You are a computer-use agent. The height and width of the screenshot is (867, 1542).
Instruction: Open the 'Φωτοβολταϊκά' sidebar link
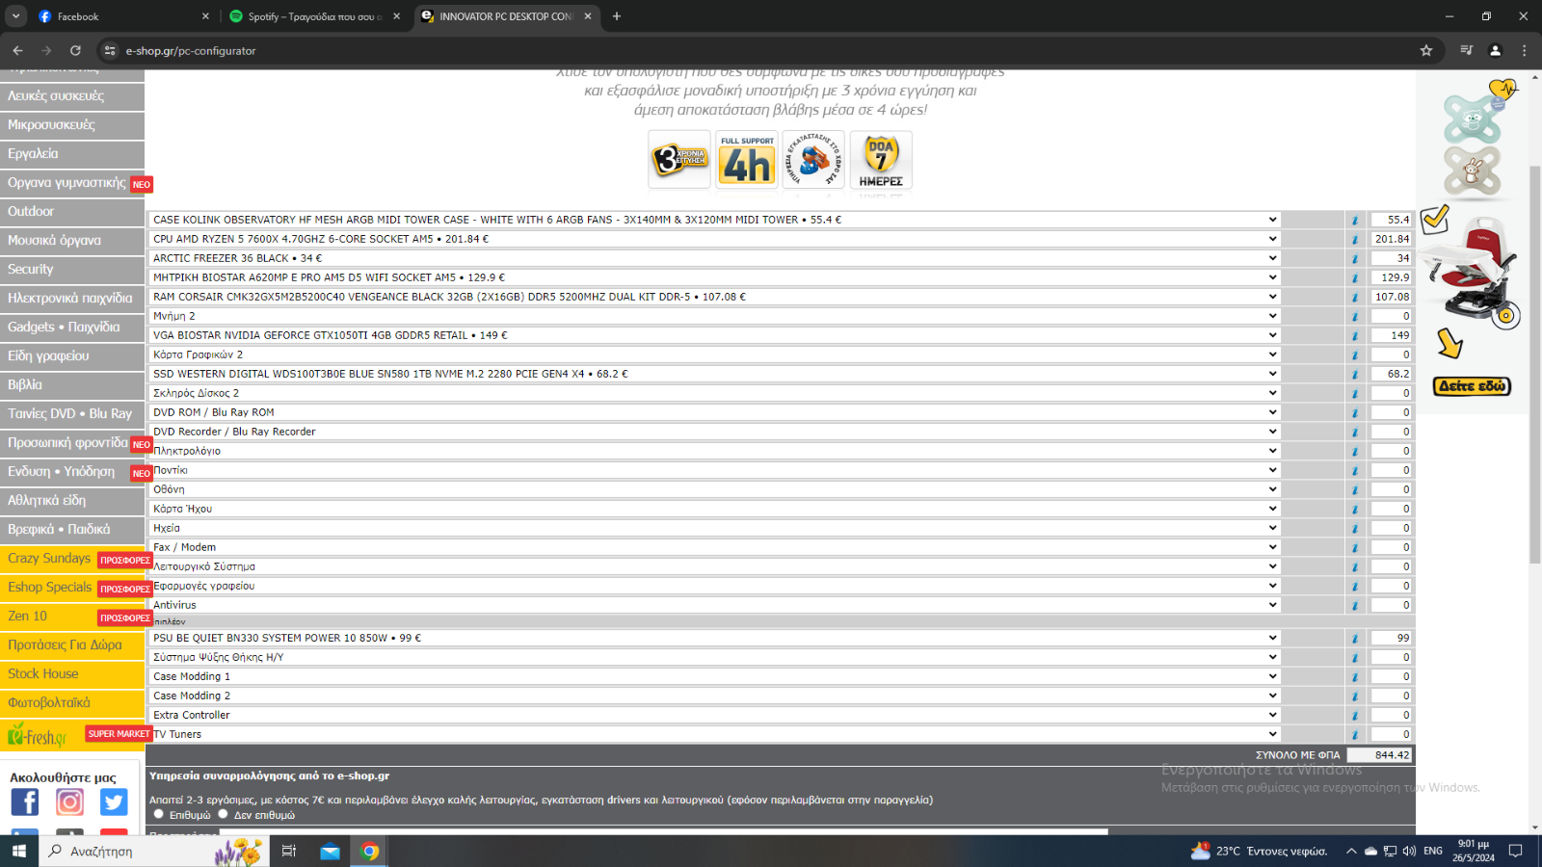pos(72,703)
